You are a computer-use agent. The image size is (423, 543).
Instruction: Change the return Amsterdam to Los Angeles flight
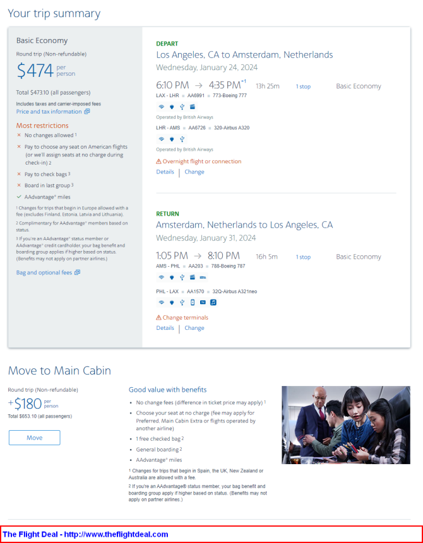(194, 328)
